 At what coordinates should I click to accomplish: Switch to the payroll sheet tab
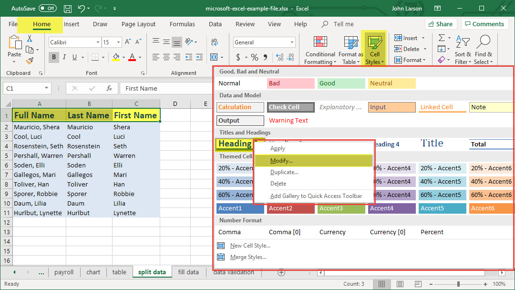[x=64, y=272]
